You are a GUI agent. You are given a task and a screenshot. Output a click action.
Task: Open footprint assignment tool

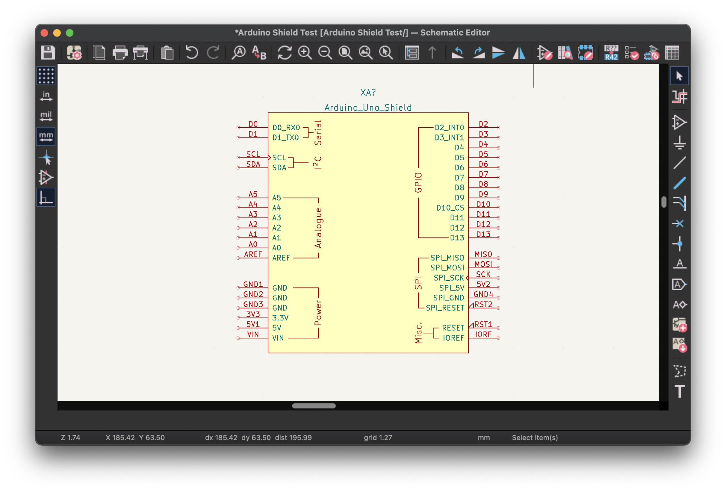tap(652, 53)
